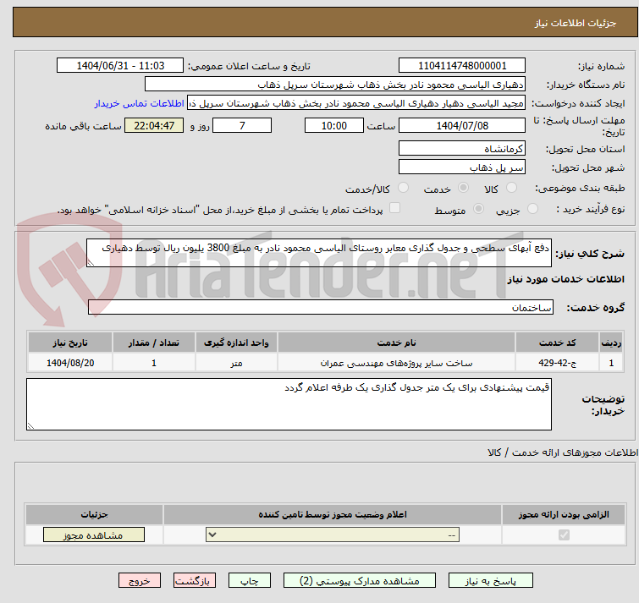
Task: Choose the کالا/خدمت radio option
Action: (403, 188)
